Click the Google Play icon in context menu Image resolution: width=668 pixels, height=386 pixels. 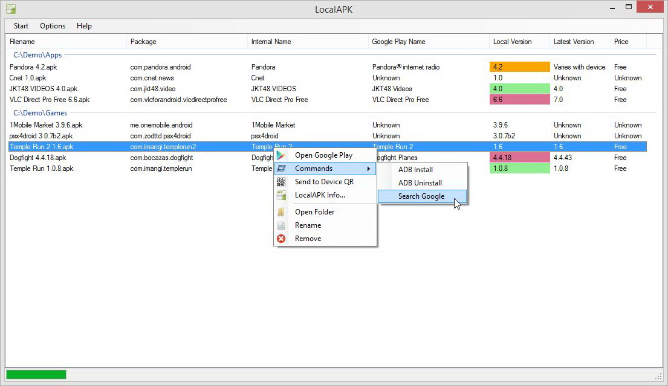pos(281,155)
